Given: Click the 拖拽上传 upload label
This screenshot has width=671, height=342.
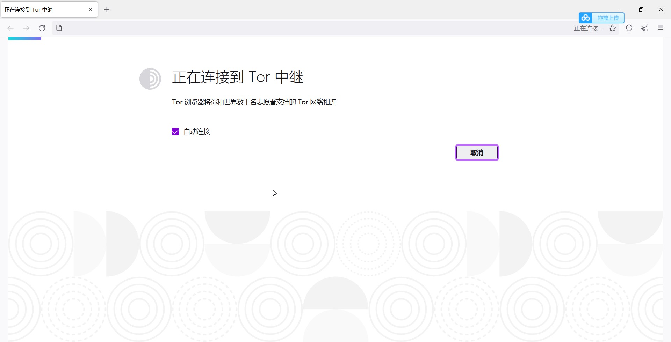Looking at the screenshot, I should point(608,18).
